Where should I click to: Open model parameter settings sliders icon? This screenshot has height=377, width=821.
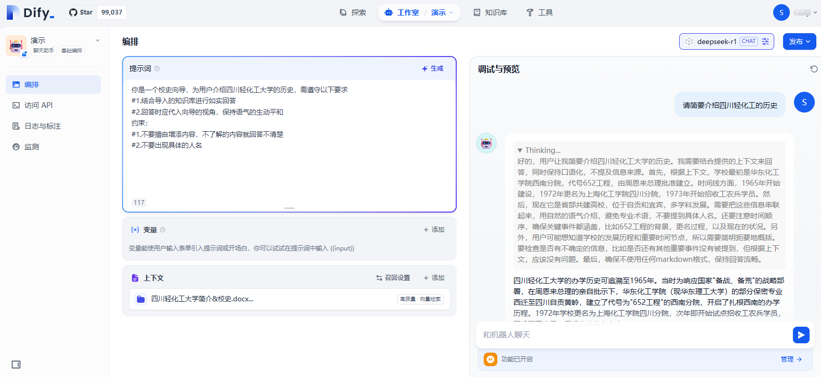coord(765,41)
